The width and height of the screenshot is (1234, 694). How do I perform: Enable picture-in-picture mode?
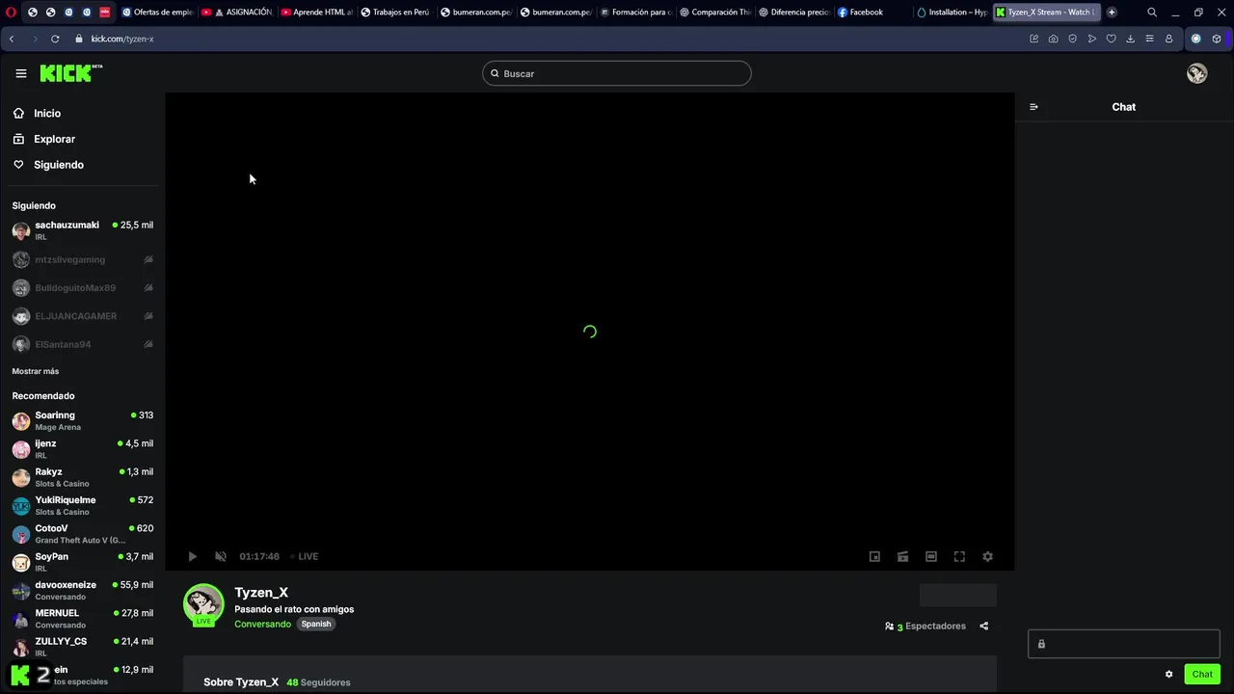coord(874,556)
